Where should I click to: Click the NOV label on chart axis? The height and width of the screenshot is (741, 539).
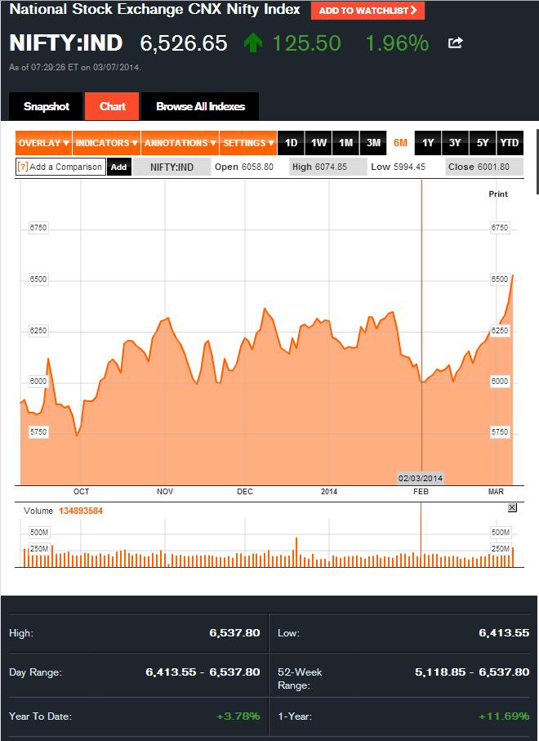tap(165, 492)
